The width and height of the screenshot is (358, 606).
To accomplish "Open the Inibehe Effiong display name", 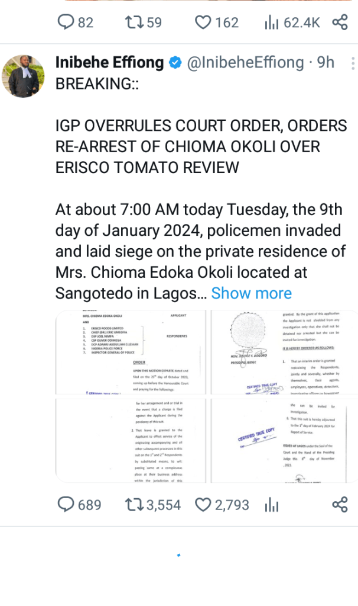I will coord(110,62).
